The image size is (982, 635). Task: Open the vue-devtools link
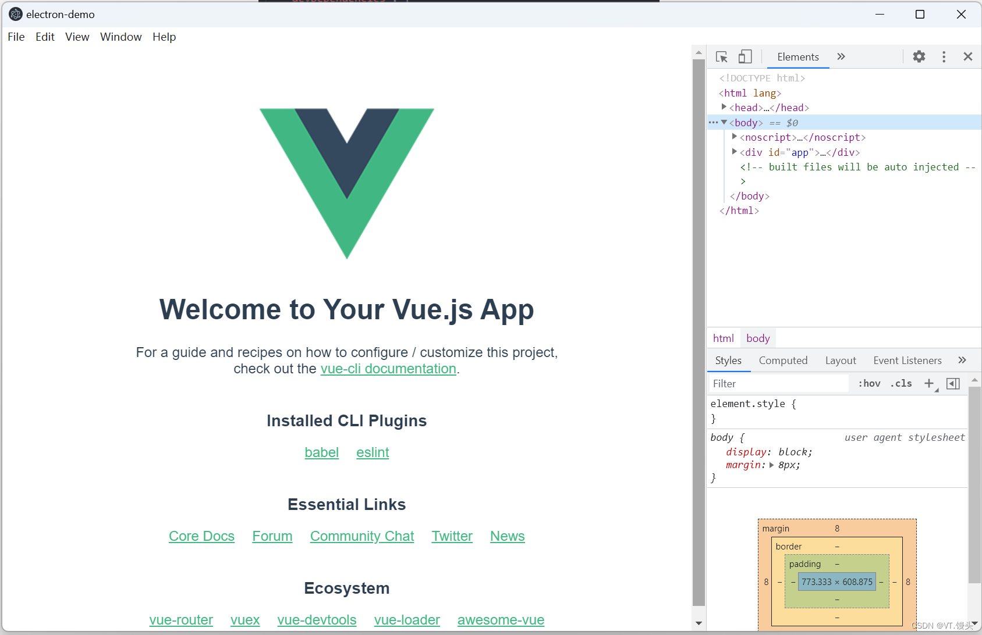click(x=317, y=620)
